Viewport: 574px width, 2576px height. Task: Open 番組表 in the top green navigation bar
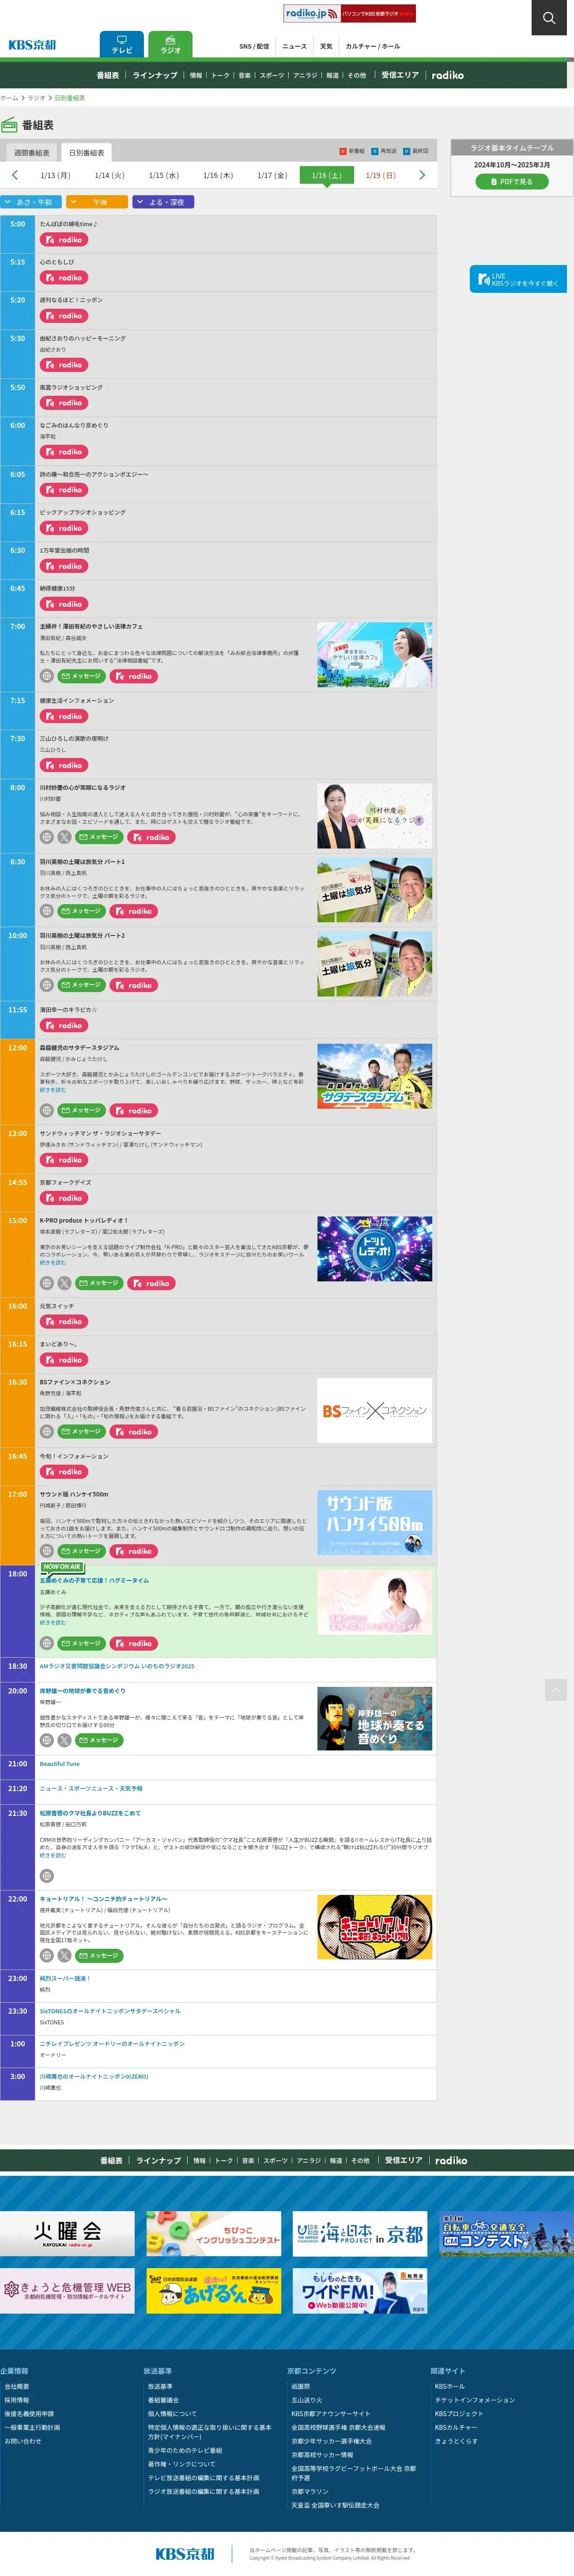[x=108, y=75]
